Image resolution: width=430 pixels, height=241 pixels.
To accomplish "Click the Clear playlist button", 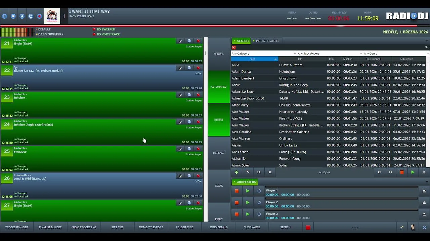I will pos(219,186).
